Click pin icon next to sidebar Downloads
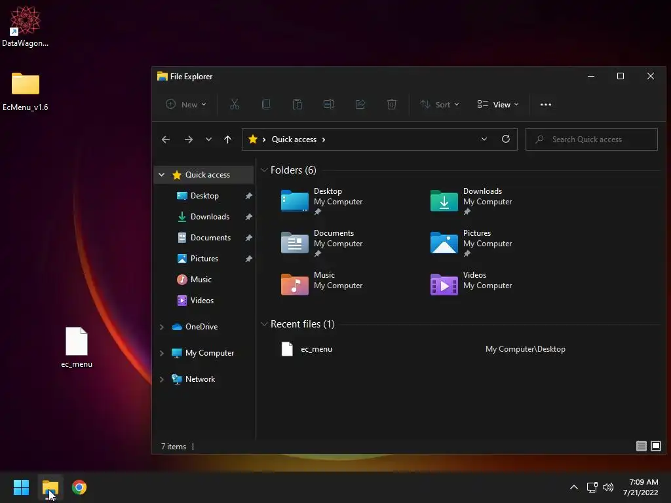This screenshot has height=503, width=671. 248,217
